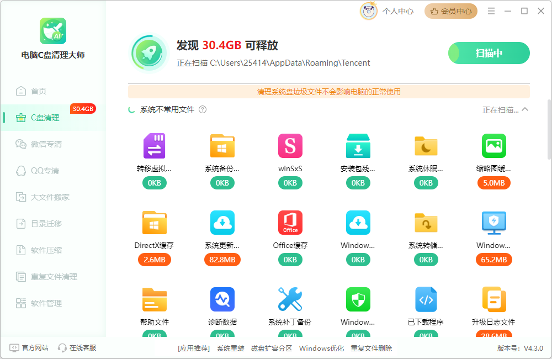The image size is (552, 359).
Task: Select the monitor shield icon with 65.2MB
Action: (x=494, y=223)
